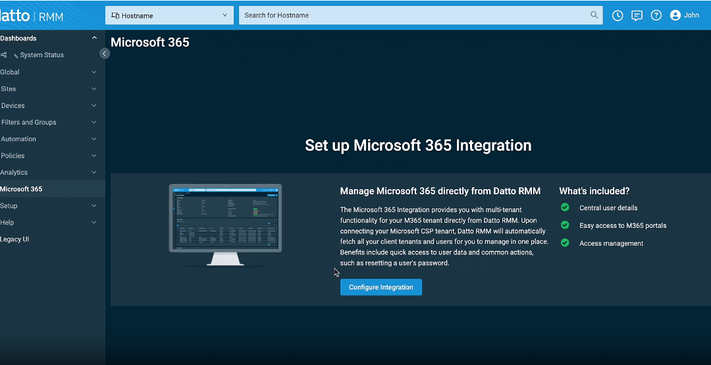Click Easy access to M365 portals text

623,225
